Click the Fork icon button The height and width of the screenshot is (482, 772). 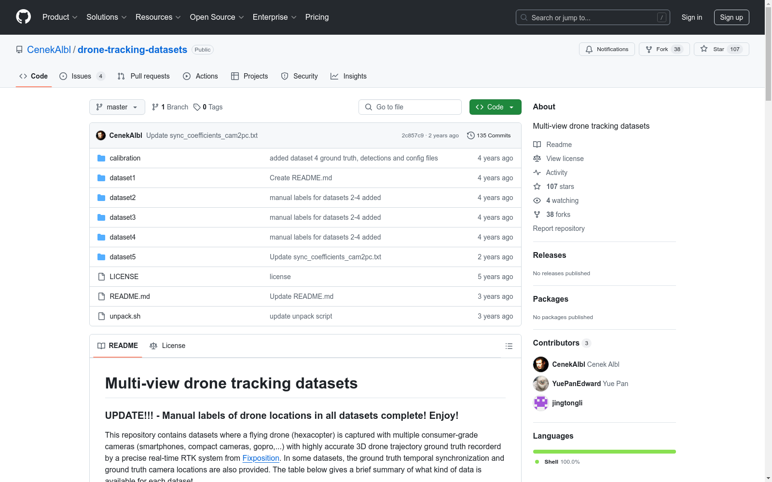pyautogui.click(x=649, y=49)
